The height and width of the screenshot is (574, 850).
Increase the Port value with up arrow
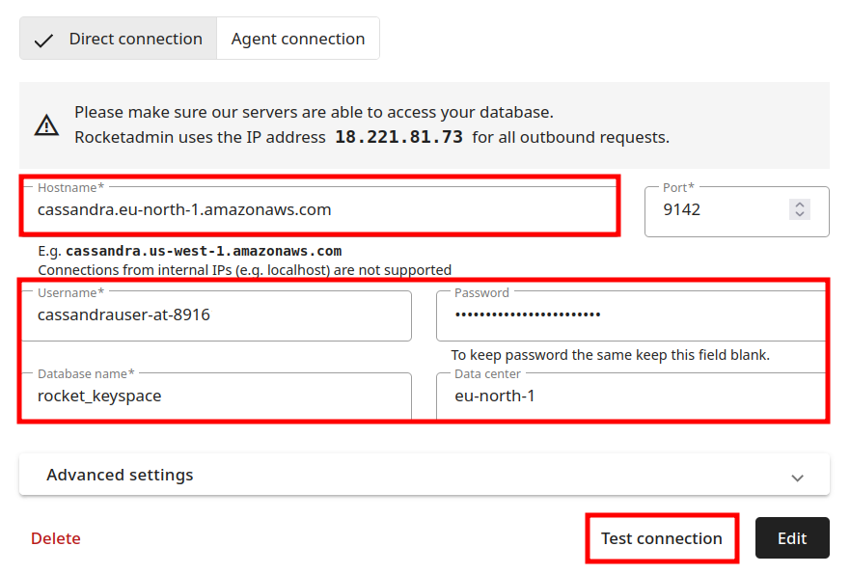pyautogui.click(x=799, y=204)
